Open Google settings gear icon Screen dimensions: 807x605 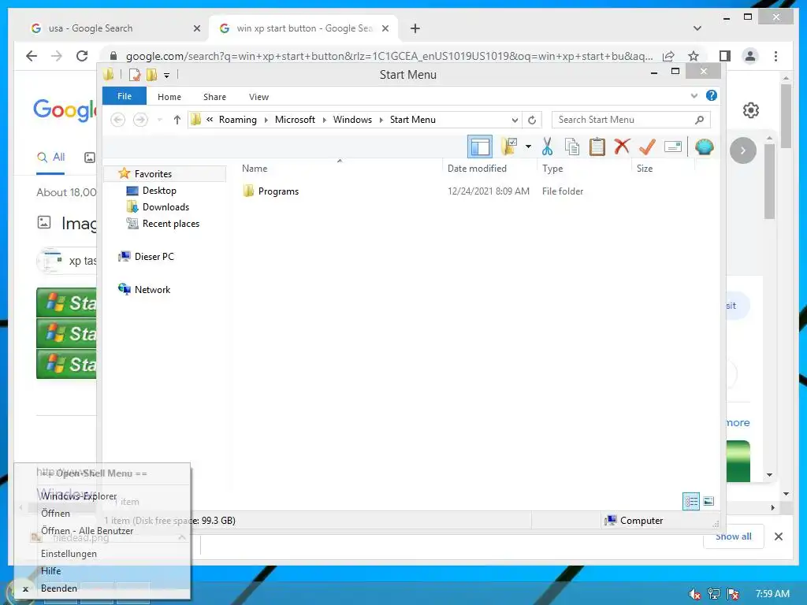(x=751, y=110)
